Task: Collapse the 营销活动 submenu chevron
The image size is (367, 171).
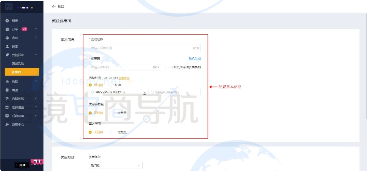Action: [x=35, y=55]
